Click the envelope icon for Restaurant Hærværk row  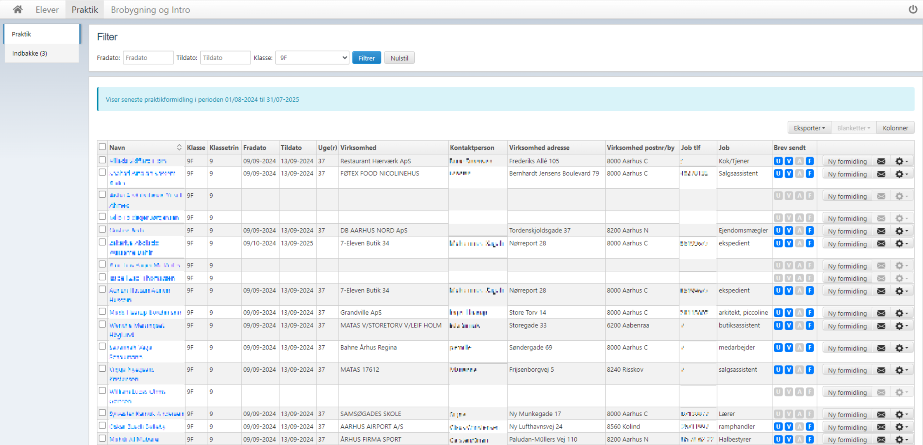pyautogui.click(x=881, y=161)
